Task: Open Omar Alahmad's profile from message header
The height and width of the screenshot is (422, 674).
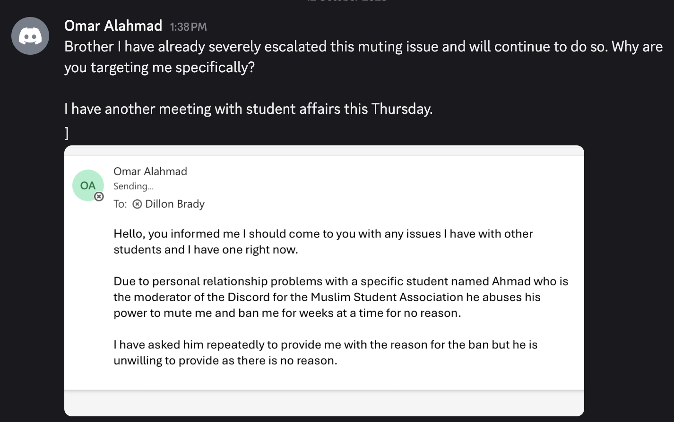Action: click(113, 25)
